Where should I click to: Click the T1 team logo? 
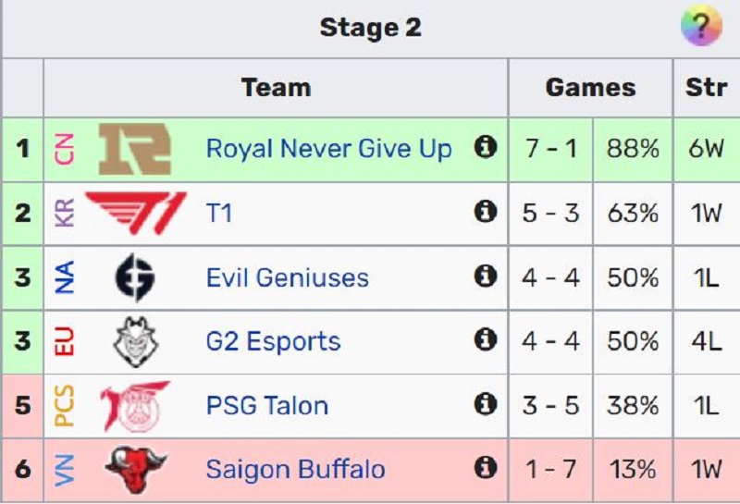point(136,213)
